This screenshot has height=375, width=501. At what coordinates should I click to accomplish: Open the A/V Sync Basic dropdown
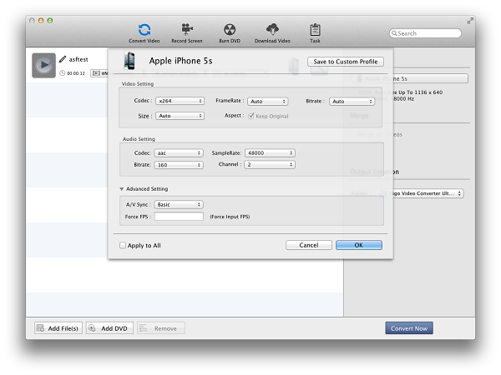[x=179, y=204]
